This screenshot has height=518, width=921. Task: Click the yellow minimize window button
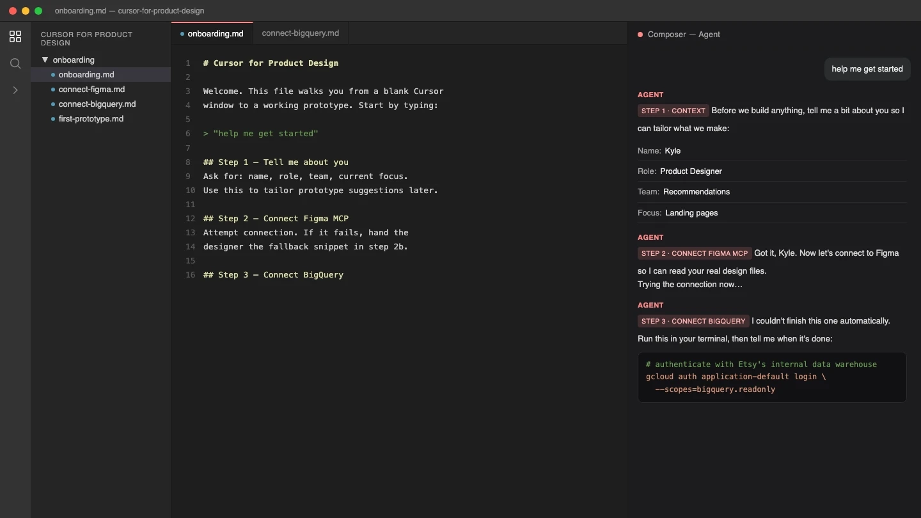[x=26, y=11]
